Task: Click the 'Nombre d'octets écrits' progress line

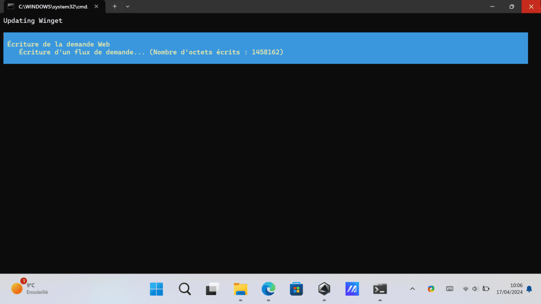Action: click(x=151, y=52)
